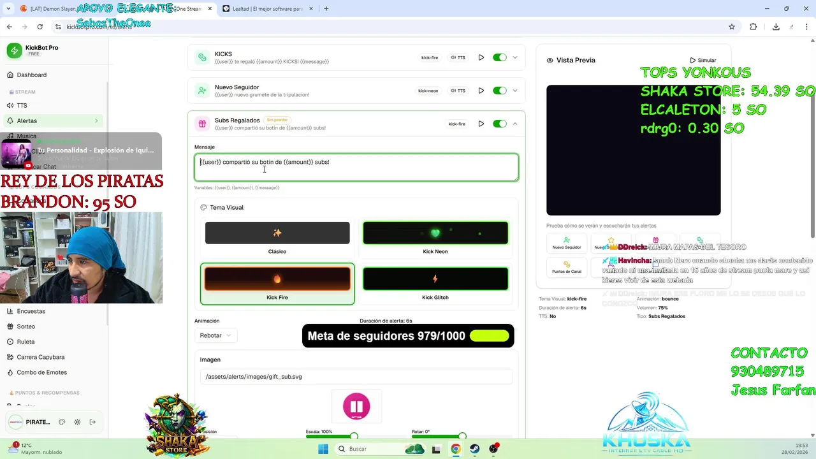Expand the KICKS alert settings

click(515, 57)
